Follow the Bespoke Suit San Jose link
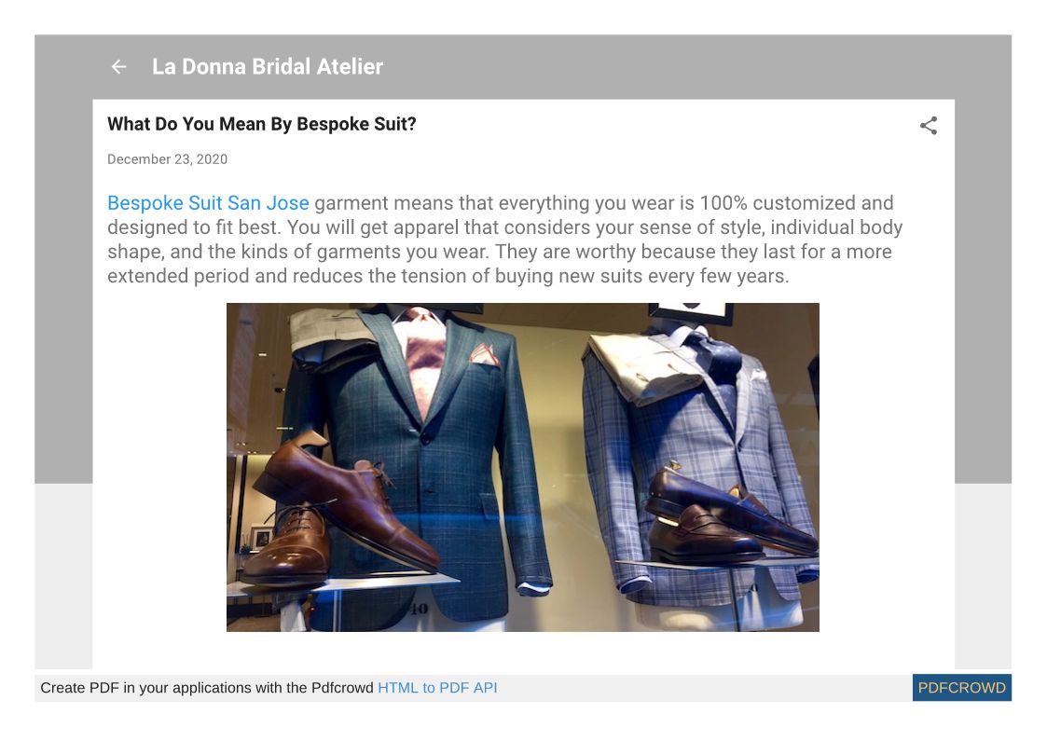Screen dimensions: 1047x741 (x=208, y=203)
